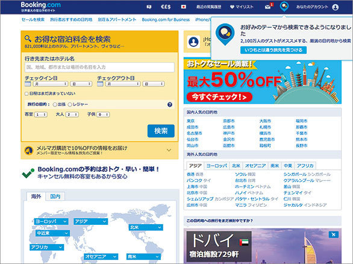
Task: Open the account avatar icon in header
Action: [336, 7]
